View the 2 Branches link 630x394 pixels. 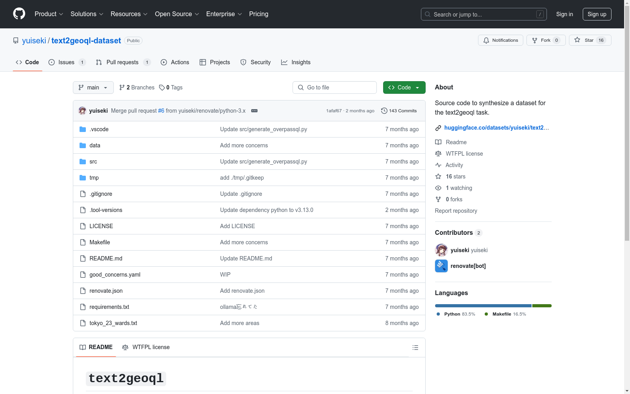pos(137,87)
